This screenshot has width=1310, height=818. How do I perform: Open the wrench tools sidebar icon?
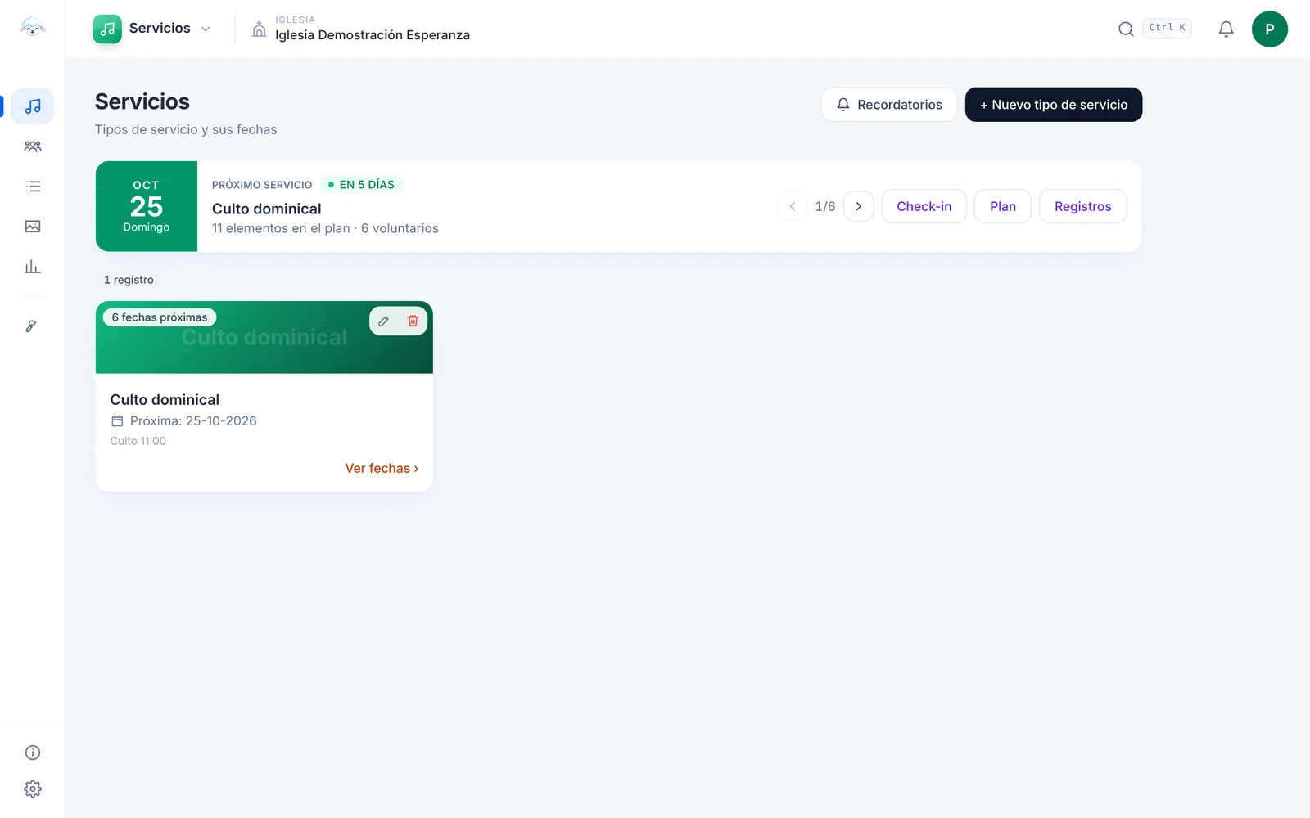click(x=31, y=326)
